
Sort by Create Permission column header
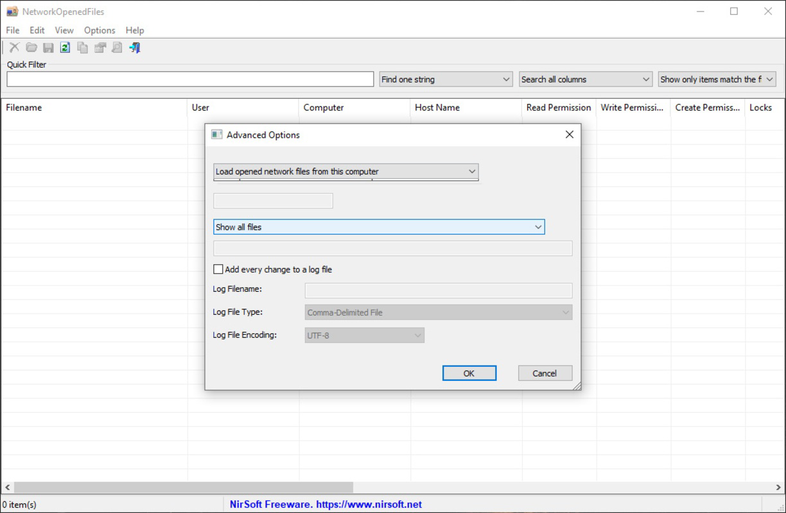[x=708, y=108]
